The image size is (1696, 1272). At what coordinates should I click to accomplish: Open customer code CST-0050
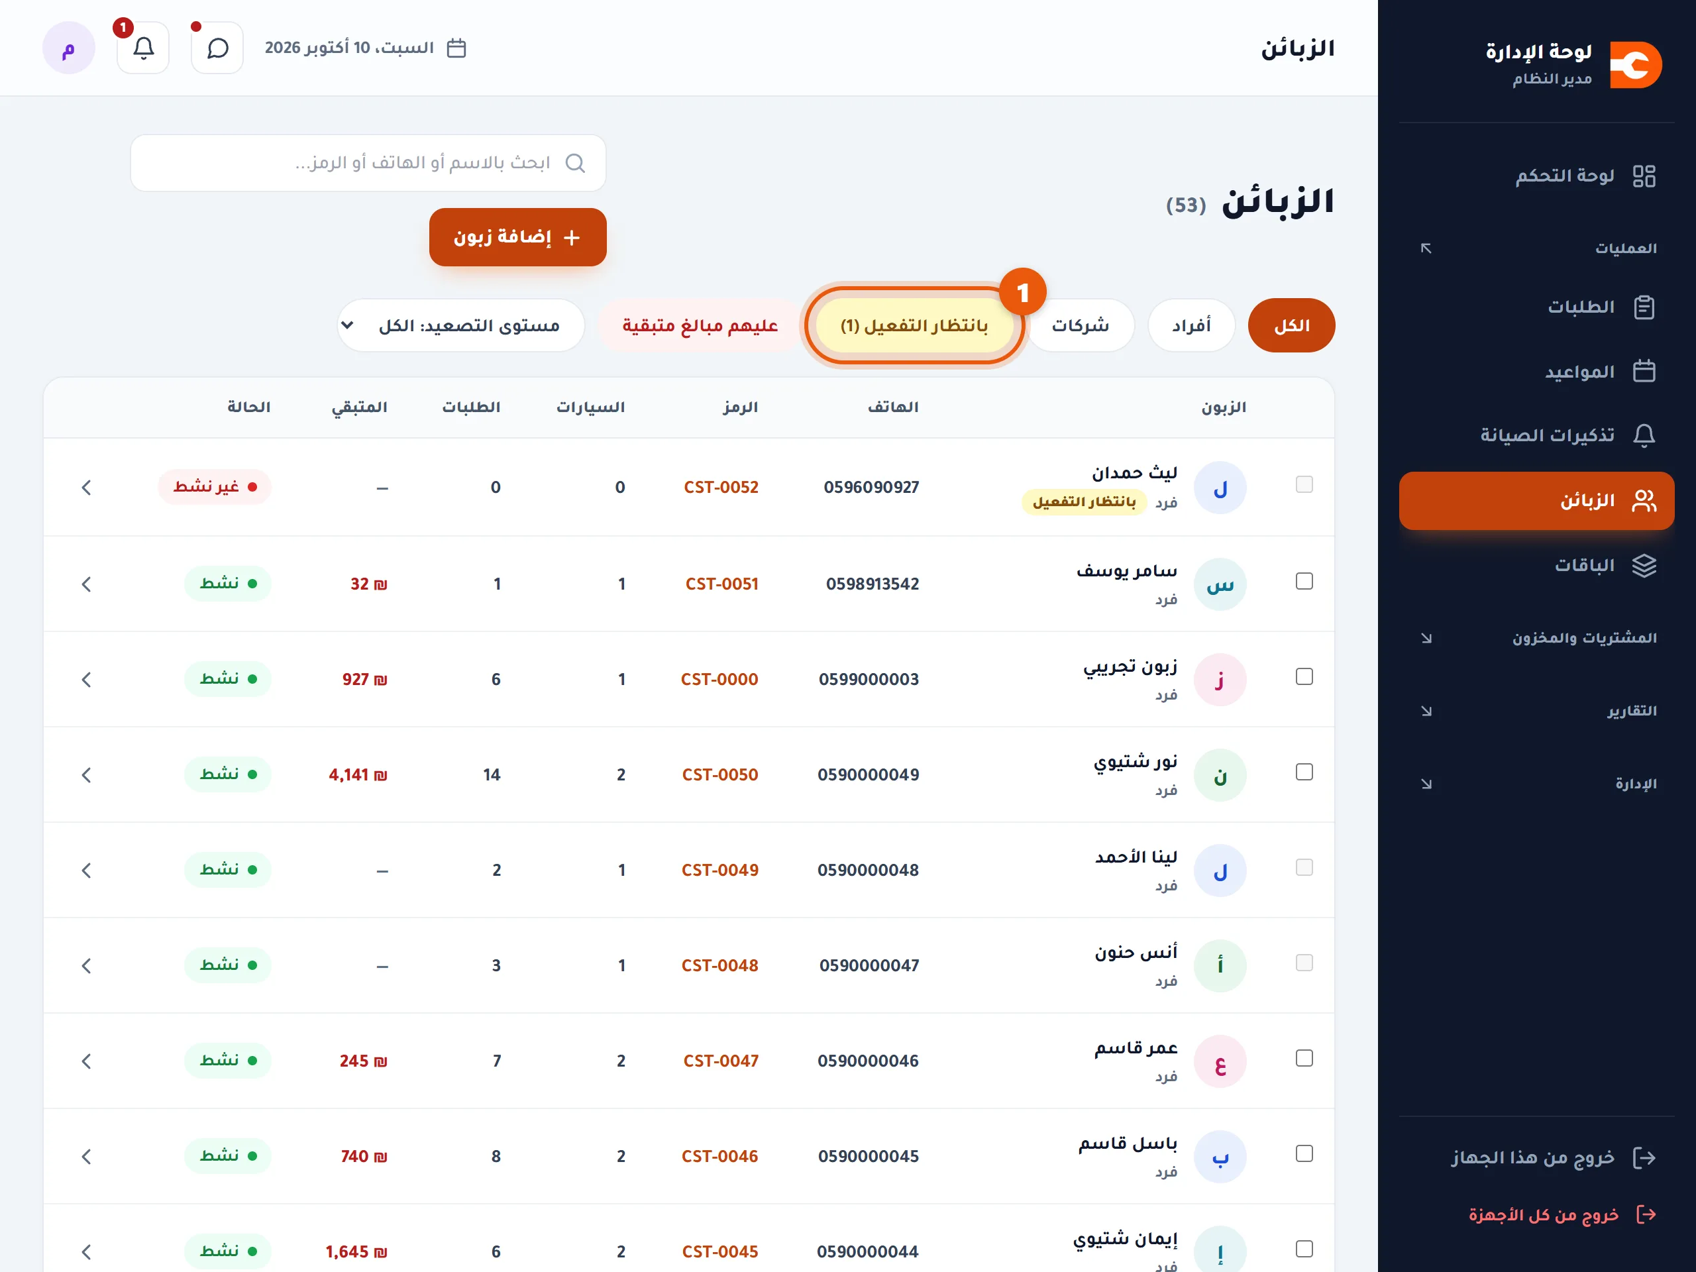[720, 775]
